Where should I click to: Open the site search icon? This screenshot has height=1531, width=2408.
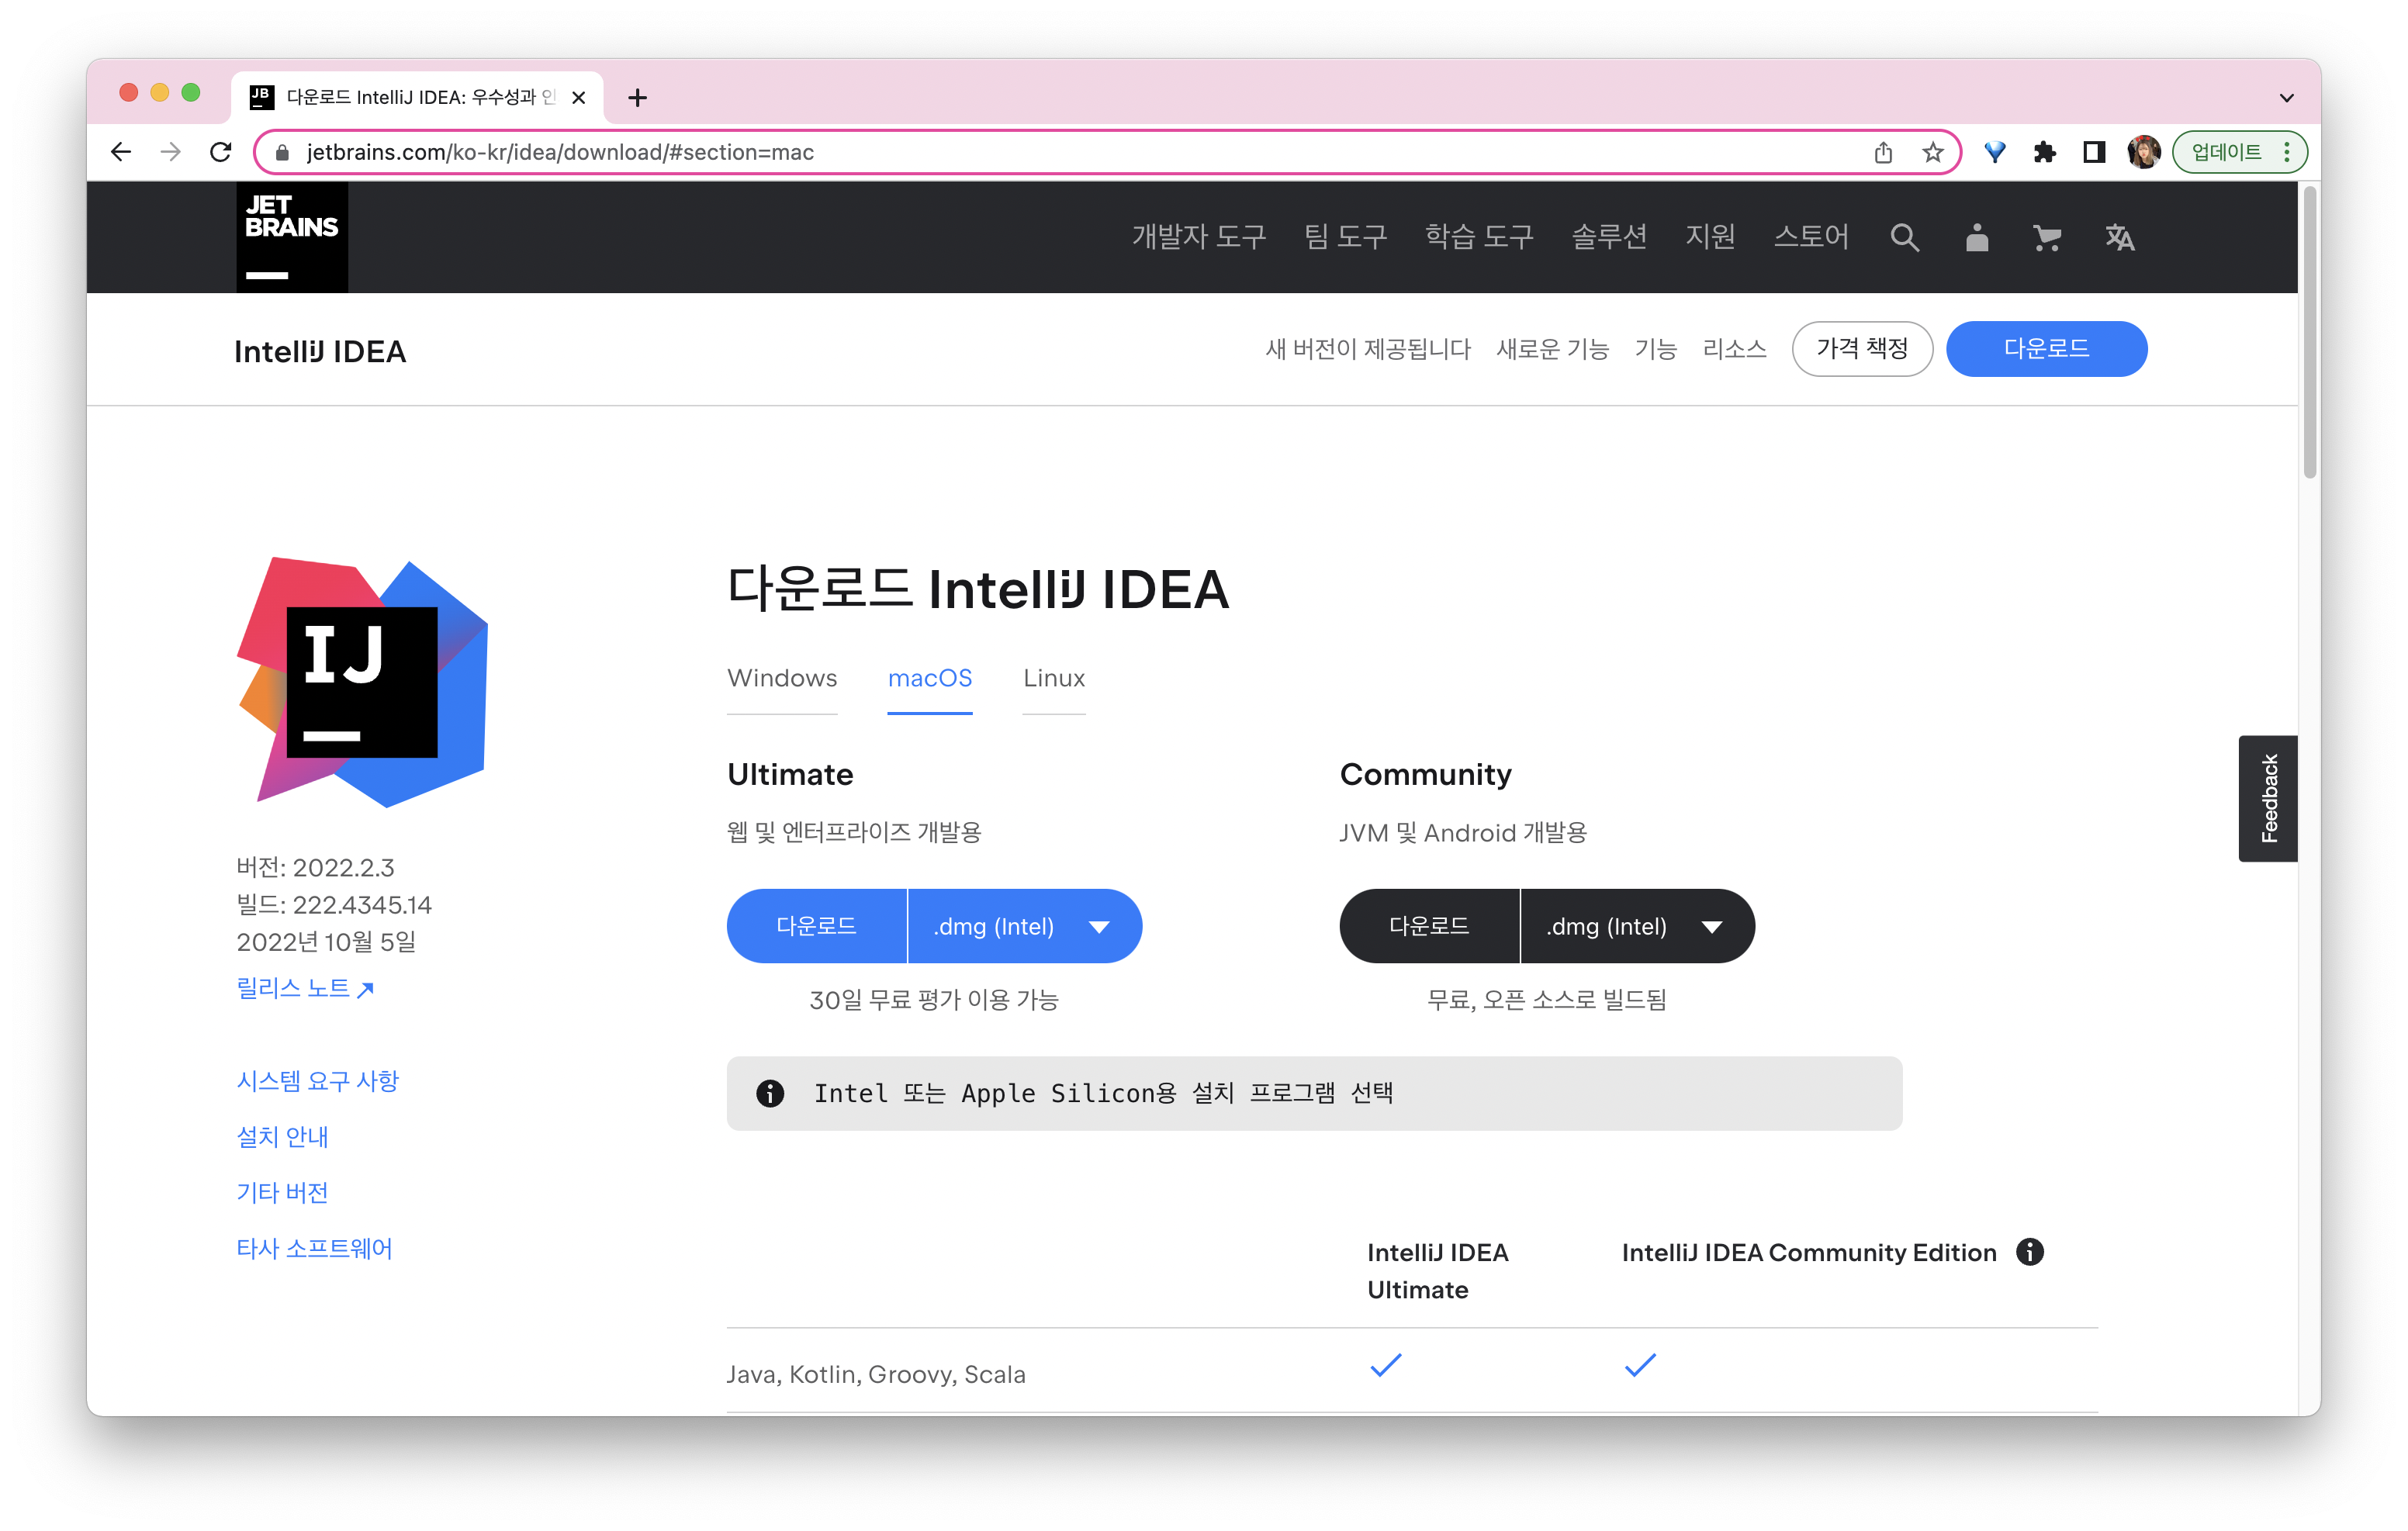click(1904, 237)
